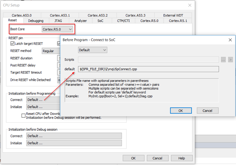The height and width of the screenshot is (165, 236).
Task: Click the '>' arrow button beside Scripts
Action: 230,60
